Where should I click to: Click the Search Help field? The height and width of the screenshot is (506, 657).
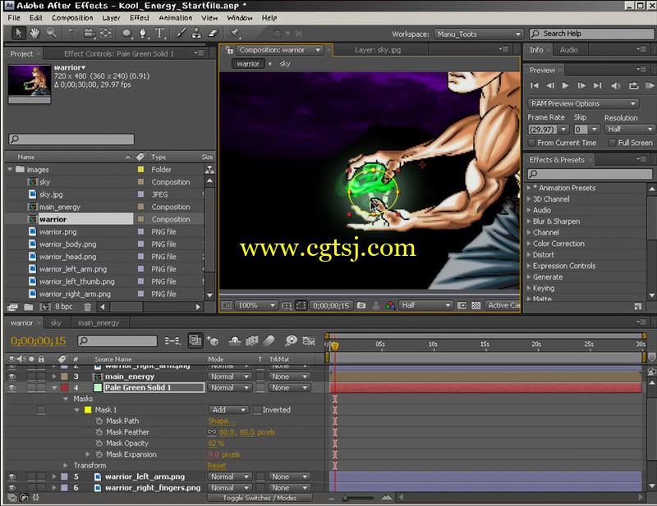[x=591, y=34]
